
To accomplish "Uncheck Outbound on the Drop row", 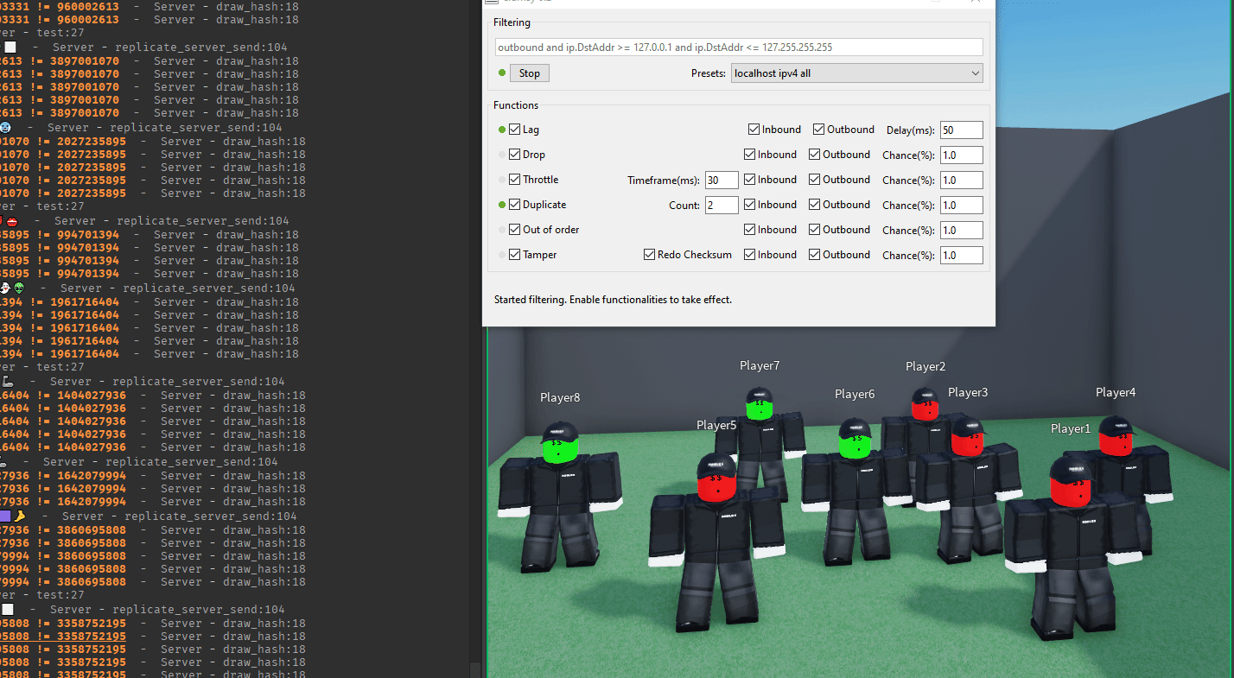I will [815, 155].
